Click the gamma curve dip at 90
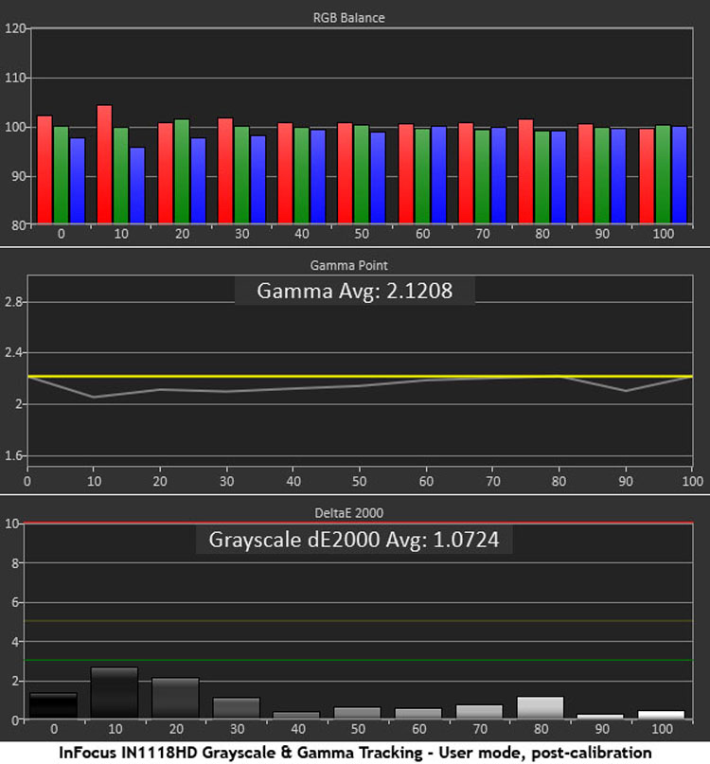Viewport: 710px width, 764px height. point(626,390)
